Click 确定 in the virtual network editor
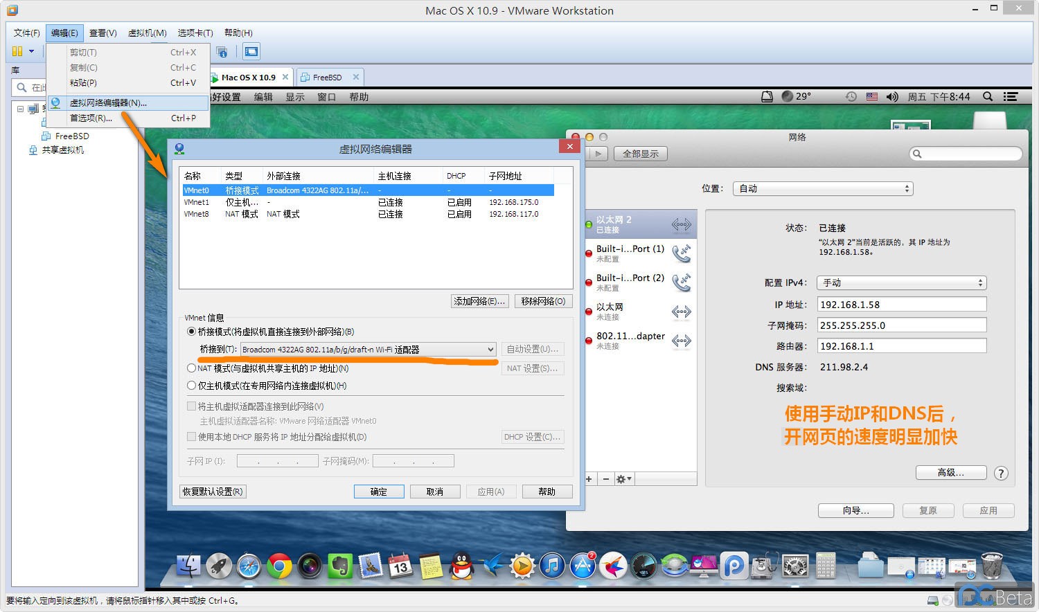1039x612 pixels. tap(379, 492)
